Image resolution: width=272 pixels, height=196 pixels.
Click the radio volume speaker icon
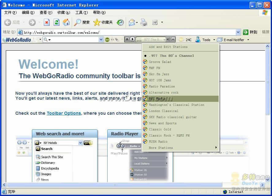coord(168,40)
